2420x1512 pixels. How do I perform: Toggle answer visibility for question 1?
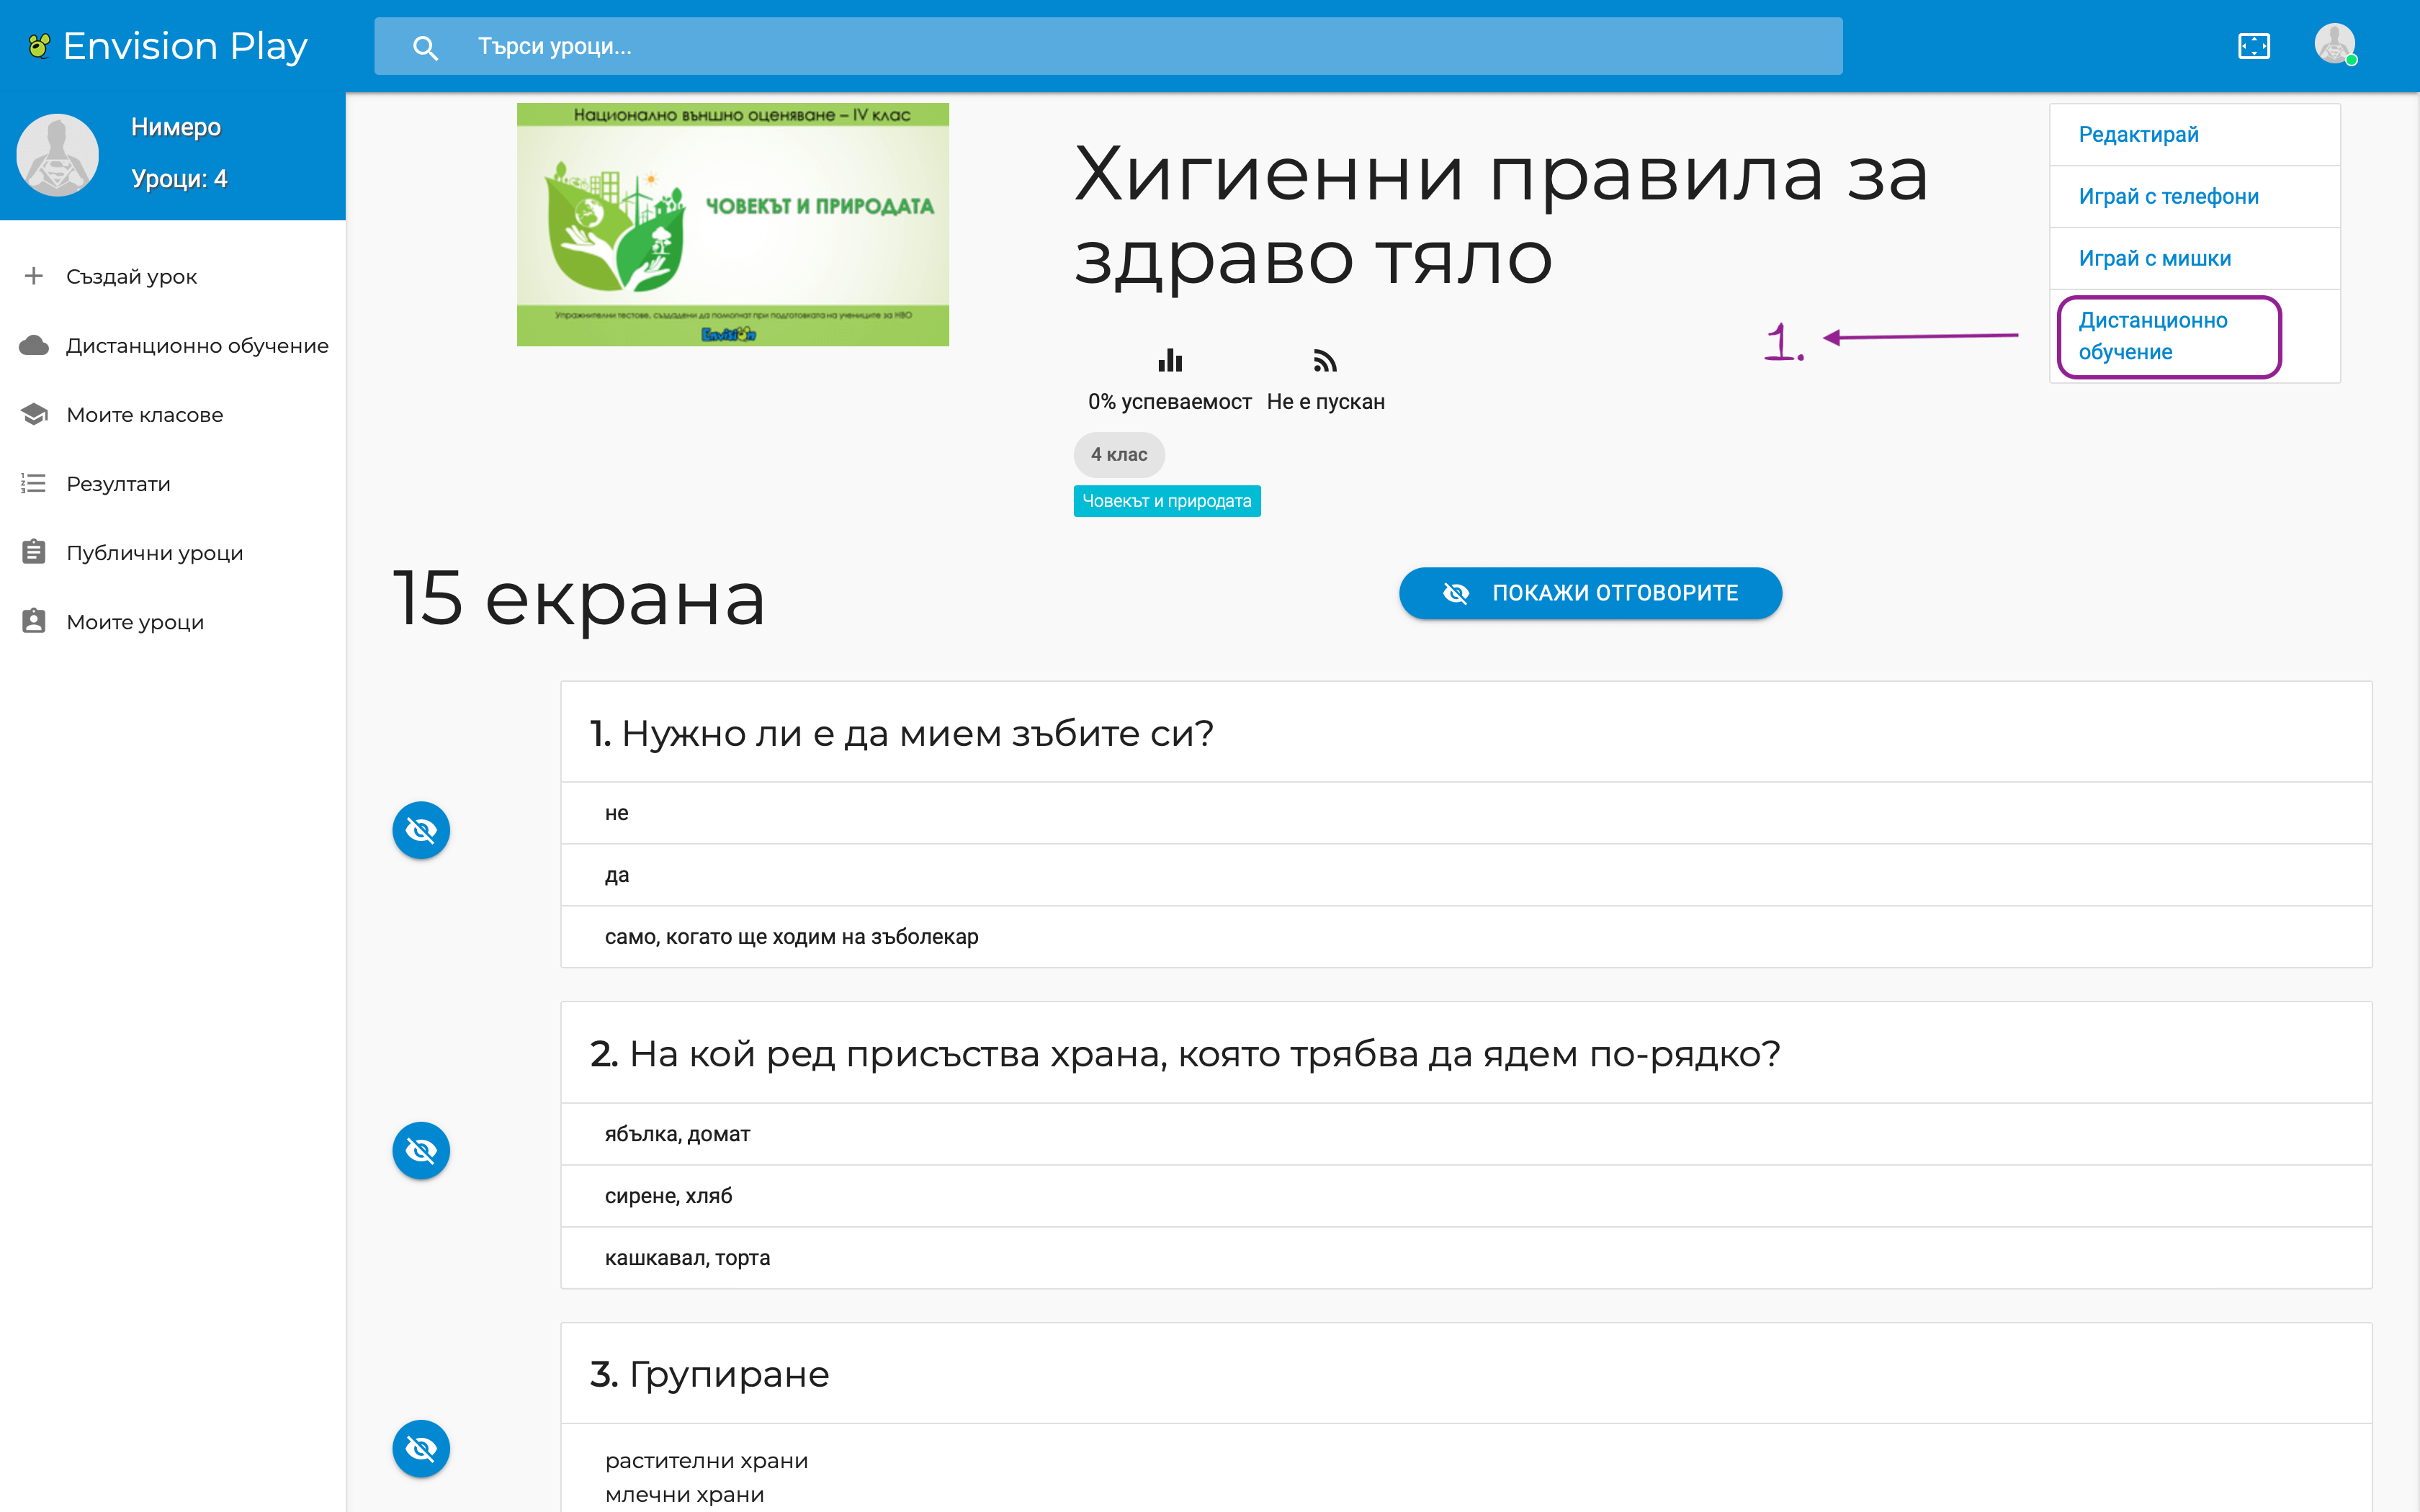421,829
